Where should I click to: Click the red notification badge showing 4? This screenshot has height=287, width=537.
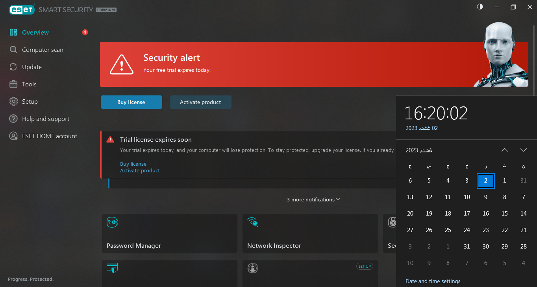pyautogui.click(x=85, y=32)
